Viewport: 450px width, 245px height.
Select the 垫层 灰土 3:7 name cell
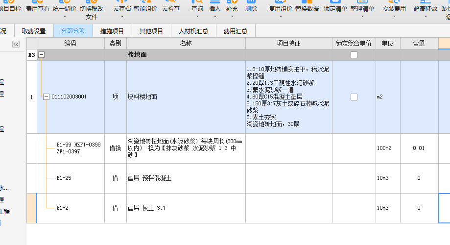click(186, 208)
